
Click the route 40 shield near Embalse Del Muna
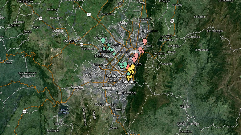[24, 112]
